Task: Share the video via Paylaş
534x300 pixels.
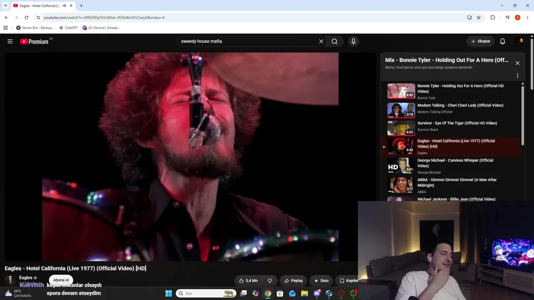Action: [x=294, y=281]
